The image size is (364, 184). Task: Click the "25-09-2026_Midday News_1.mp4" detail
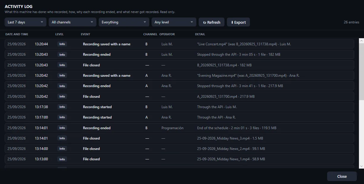231,159
